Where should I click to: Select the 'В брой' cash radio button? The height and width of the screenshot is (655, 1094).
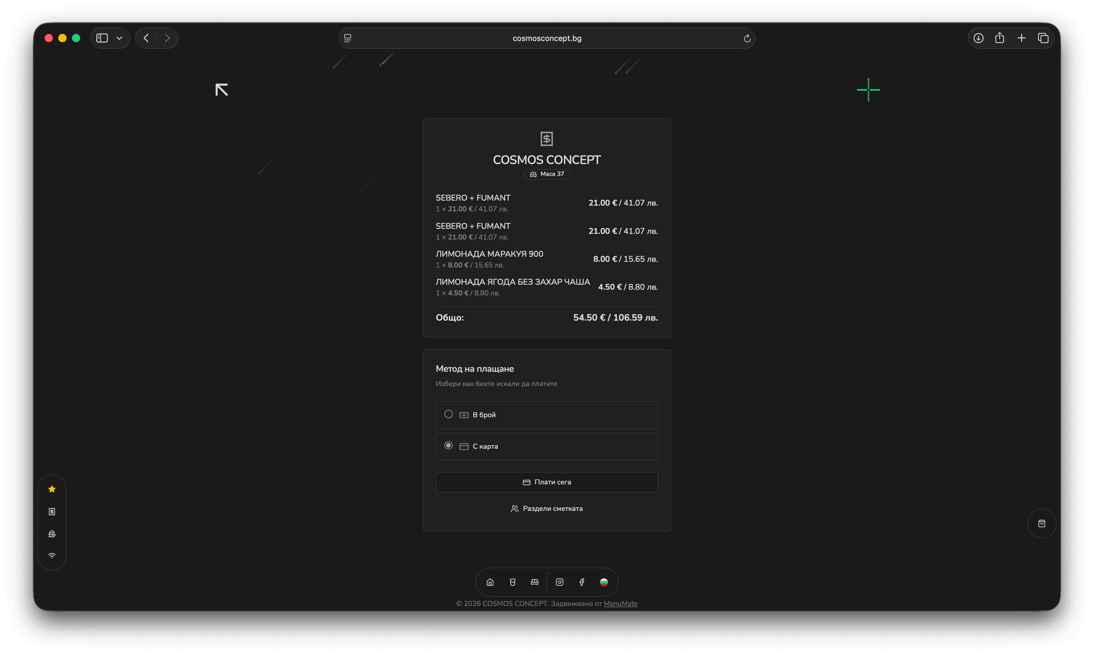449,414
